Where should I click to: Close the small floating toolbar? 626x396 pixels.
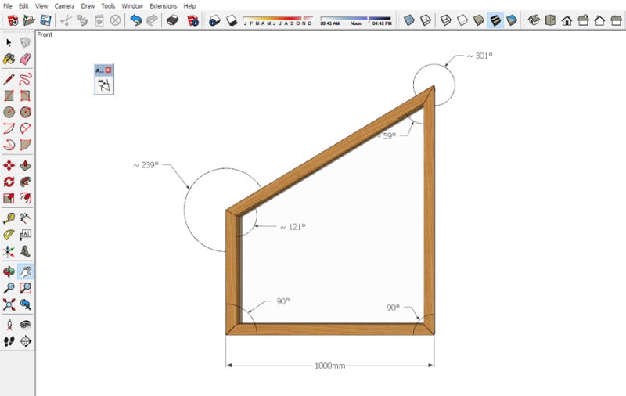click(x=108, y=70)
